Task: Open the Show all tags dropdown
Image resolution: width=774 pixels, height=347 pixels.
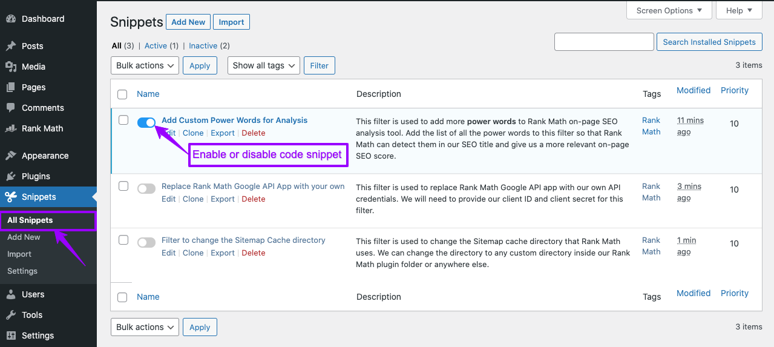Action: point(263,65)
